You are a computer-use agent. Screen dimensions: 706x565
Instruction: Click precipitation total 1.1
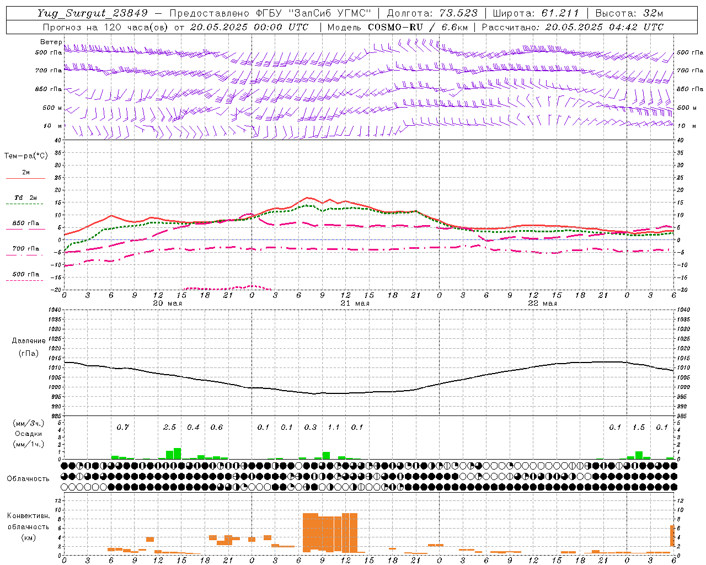[x=333, y=427]
